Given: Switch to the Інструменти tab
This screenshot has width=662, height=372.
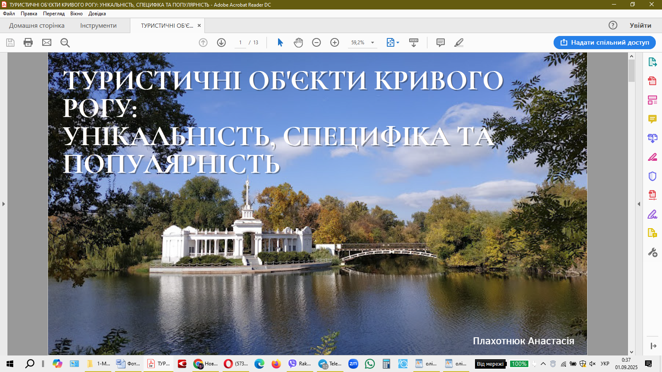Looking at the screenshot, I should (x=98, y=26).
